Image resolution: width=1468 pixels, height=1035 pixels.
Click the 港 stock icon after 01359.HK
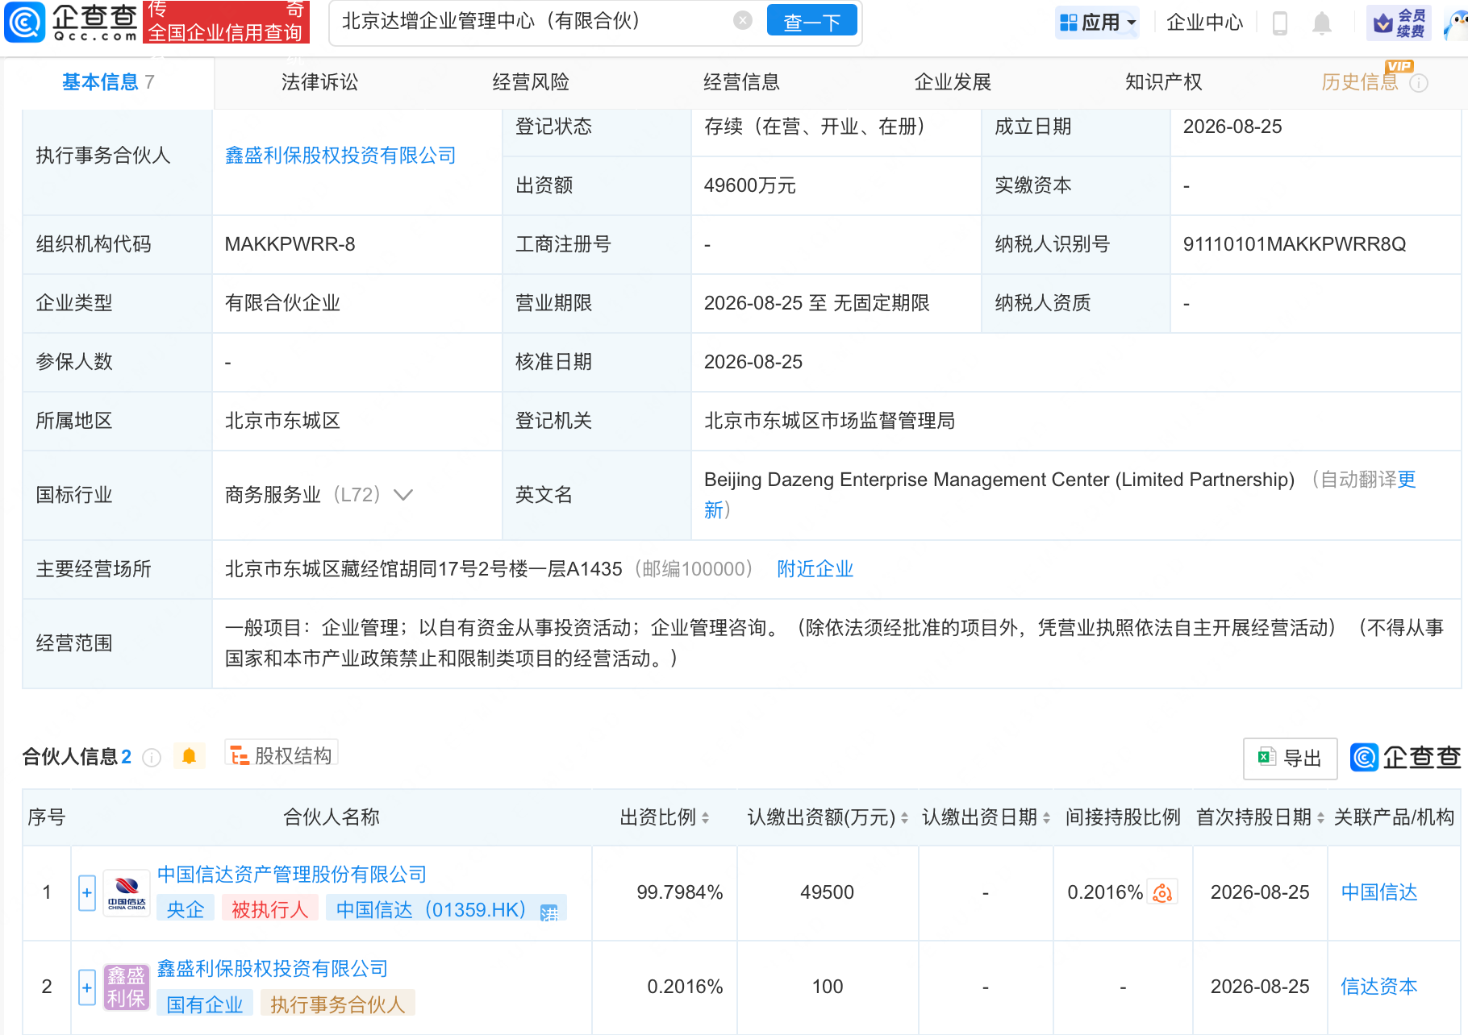pyautogui.click(x=549, y=912)
